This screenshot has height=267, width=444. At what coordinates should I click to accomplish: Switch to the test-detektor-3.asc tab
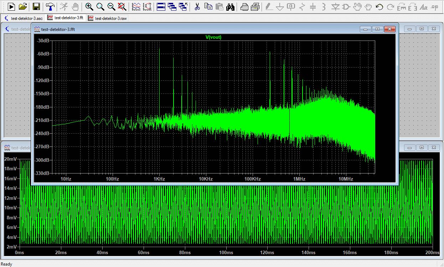tap(23, 18)
